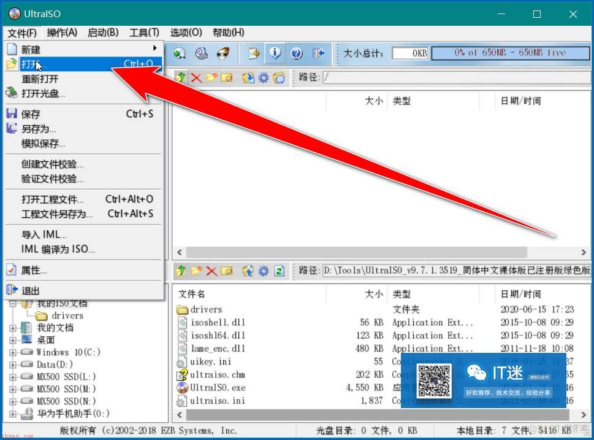Choose 退出 from the File menu

point(84,290)
